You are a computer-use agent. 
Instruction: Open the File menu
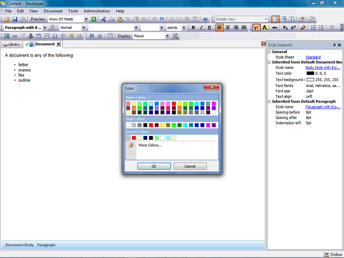point(9,11)
